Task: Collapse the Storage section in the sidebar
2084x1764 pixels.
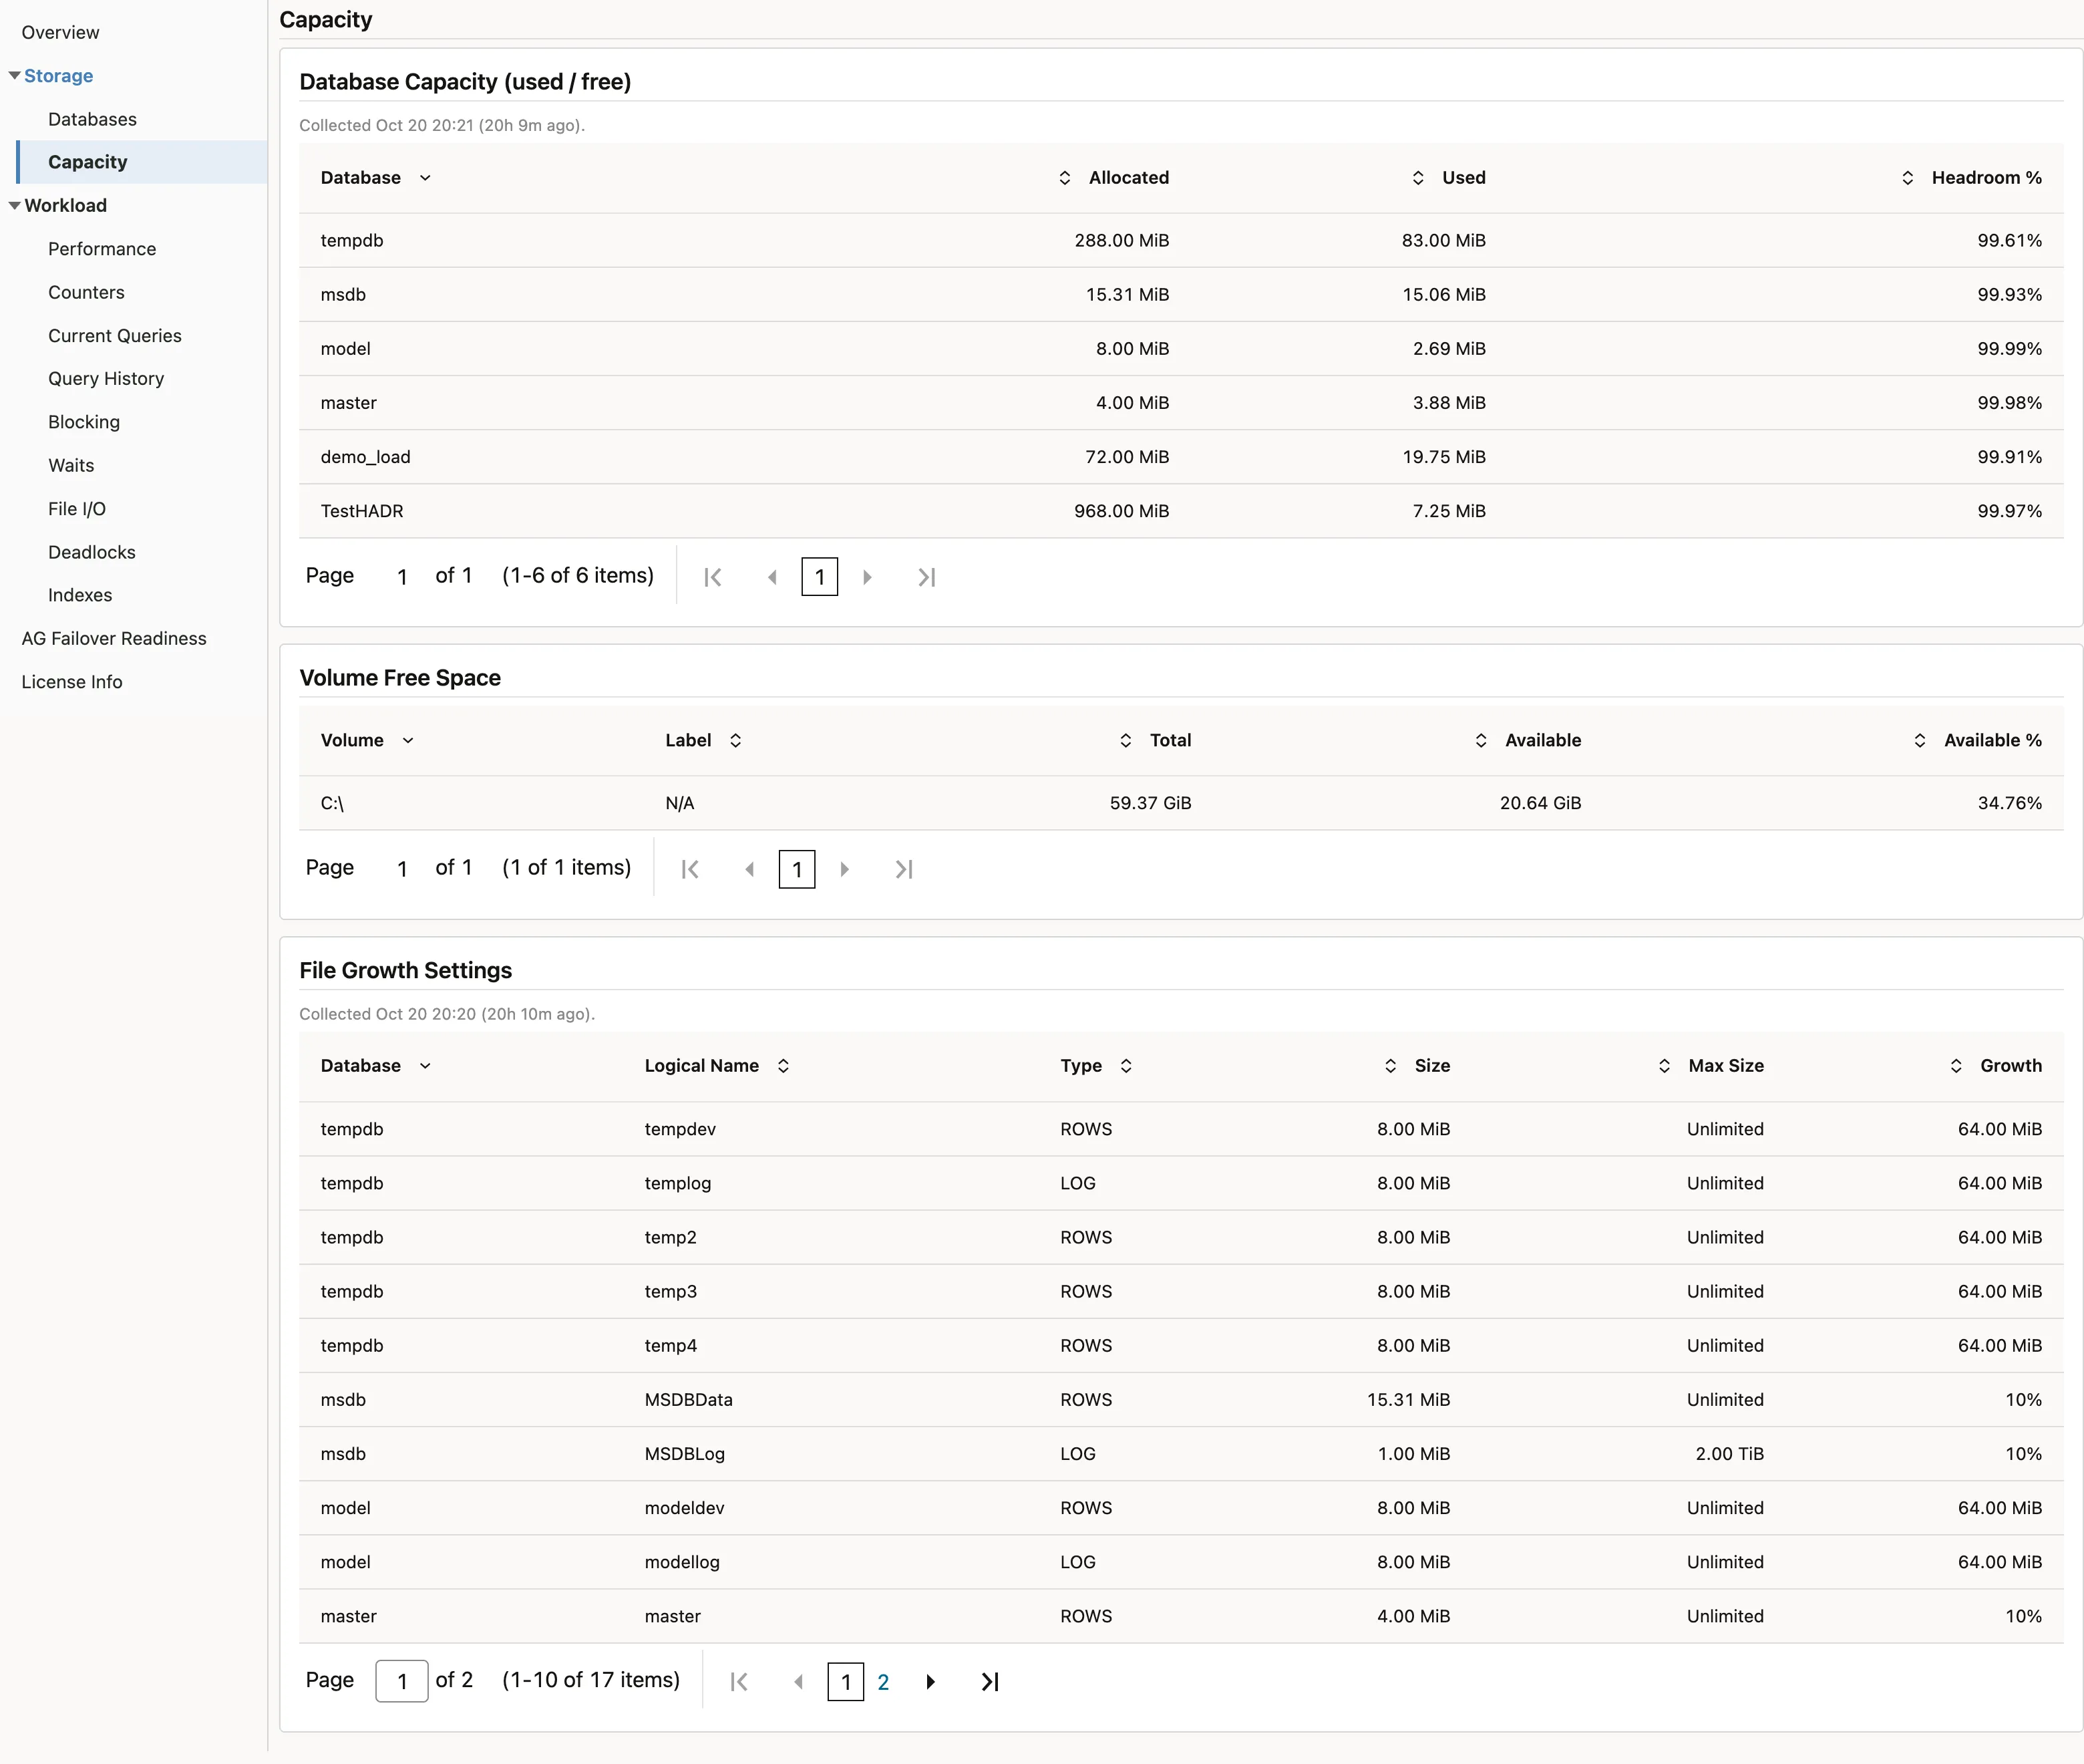Action: [15, 76]
